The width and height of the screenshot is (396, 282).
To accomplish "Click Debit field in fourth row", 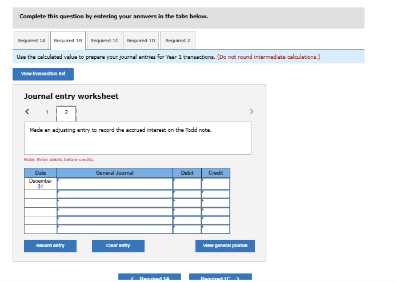I will tap(187, 212).
